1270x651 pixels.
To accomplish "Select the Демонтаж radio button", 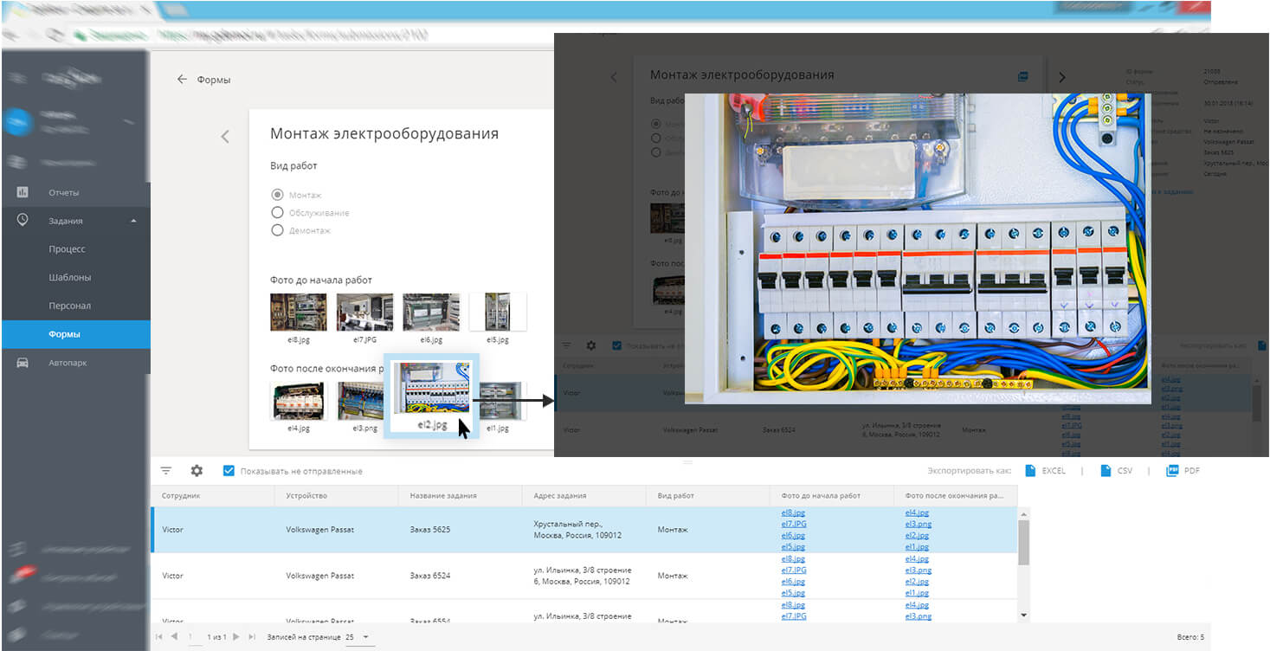I will coord(278,230).
